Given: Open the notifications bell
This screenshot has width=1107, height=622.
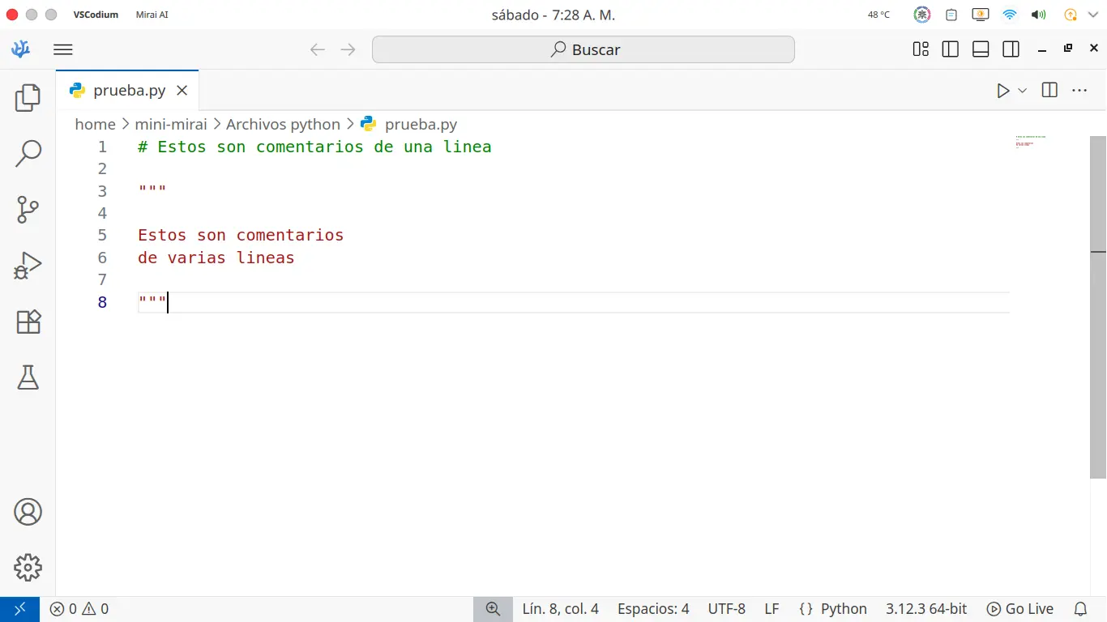Looking at the screenshot, I should coord(1080,609).
